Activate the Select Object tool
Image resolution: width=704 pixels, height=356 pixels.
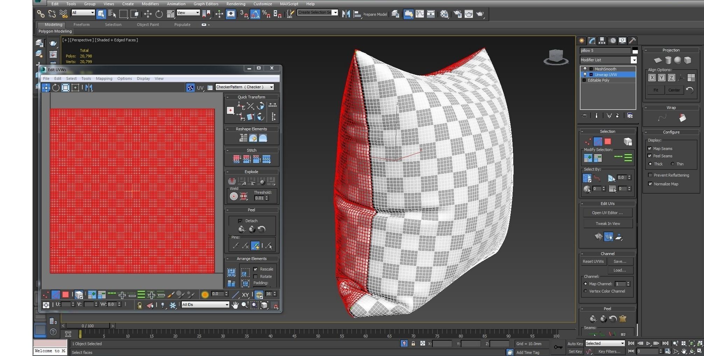[x=101, y=14]
